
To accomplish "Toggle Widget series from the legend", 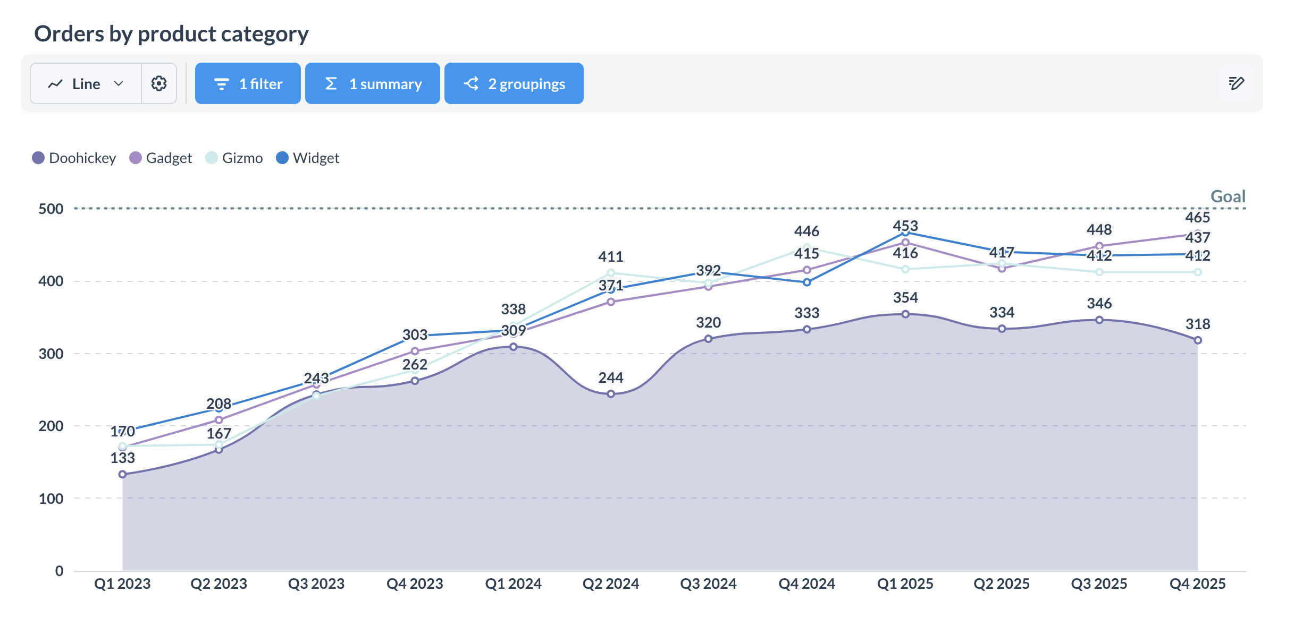I will coord(316,158).
